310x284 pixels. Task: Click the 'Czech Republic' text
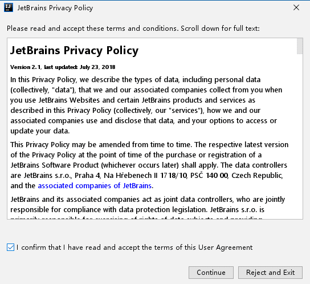point(257,175)
